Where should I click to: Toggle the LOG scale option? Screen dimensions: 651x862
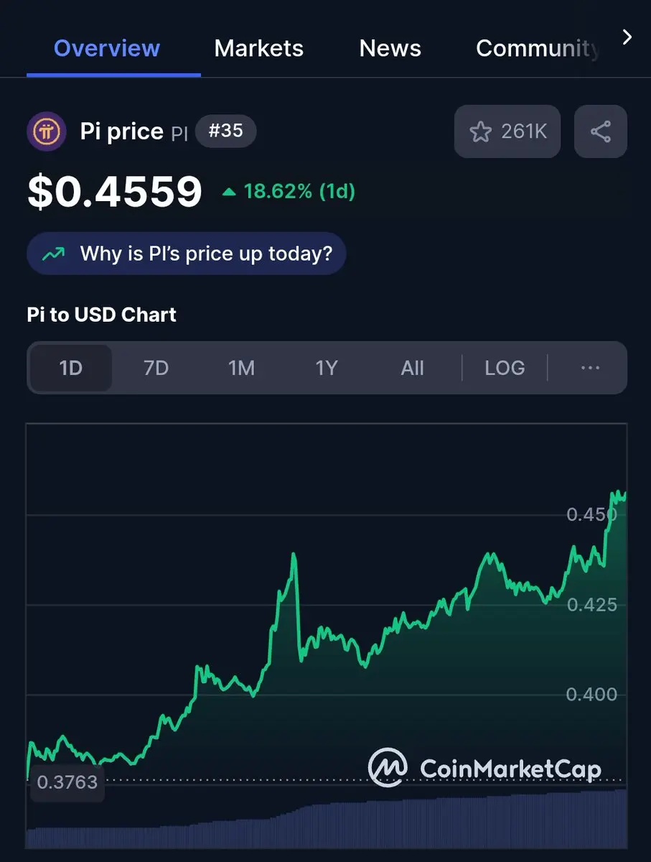pyautogui.click(x=505, y=368)
